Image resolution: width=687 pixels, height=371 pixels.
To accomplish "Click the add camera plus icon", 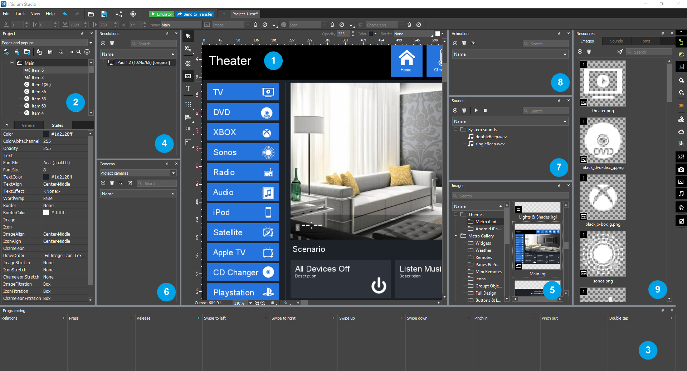I will click(x=103, y=183).
